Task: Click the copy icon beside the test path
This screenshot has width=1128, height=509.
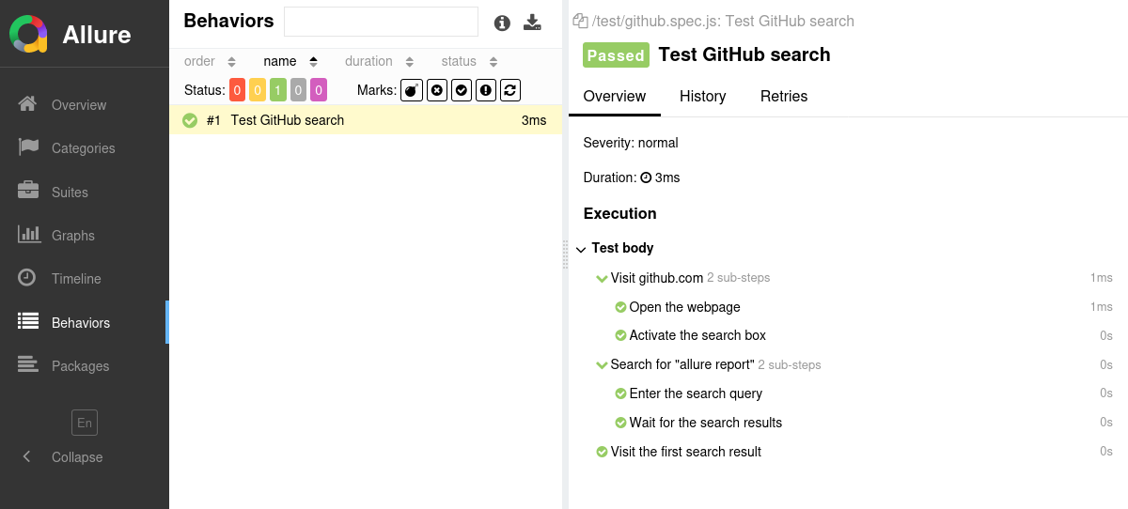Action: (x=580, y=21)
